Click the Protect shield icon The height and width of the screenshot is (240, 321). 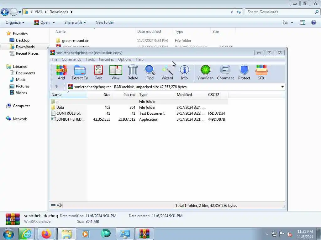pyautogui.click(x=244, y=72)
